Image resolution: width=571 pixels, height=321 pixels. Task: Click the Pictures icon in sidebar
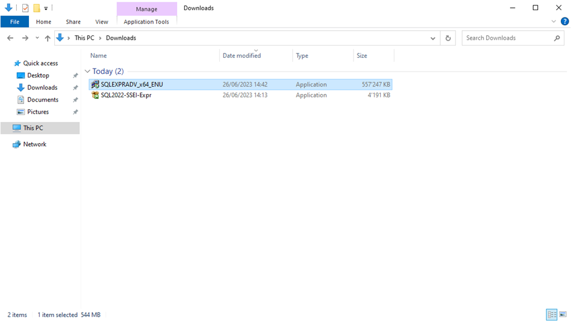(x=20, y=112)
